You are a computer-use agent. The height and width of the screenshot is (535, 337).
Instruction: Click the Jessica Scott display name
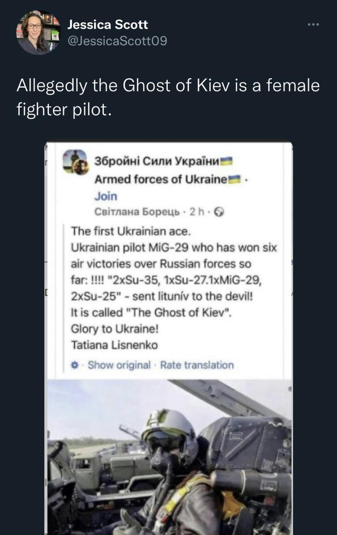[x=108, y=24]
